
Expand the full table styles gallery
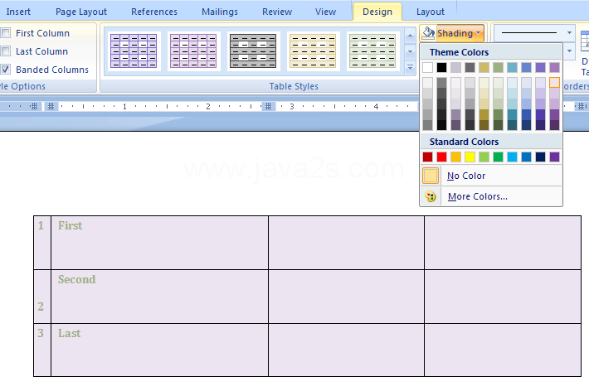point(410,68)
